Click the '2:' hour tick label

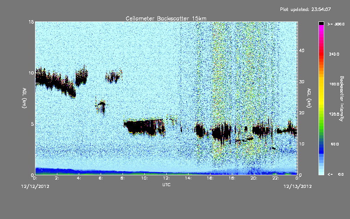tap(57, 178)
